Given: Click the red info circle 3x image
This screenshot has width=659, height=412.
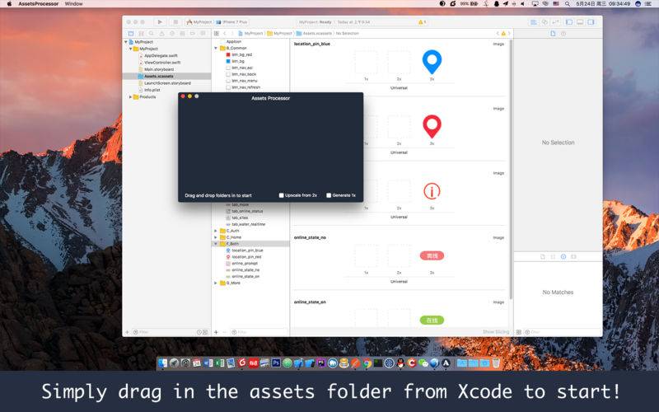Looking at the screenshot, I should (x=432, y=191).
